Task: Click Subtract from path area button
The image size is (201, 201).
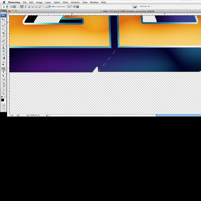Action: coord(71,7)
